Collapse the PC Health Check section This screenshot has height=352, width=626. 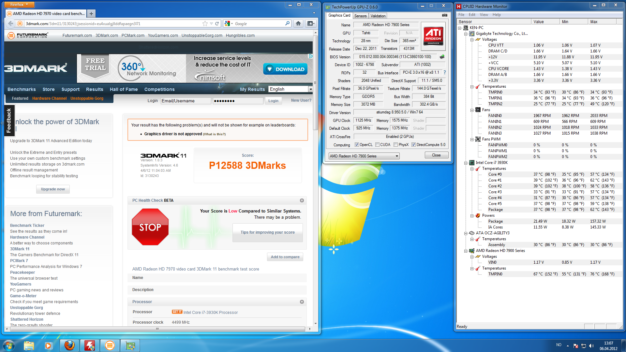pyautogui.click(x=302, y=200)
